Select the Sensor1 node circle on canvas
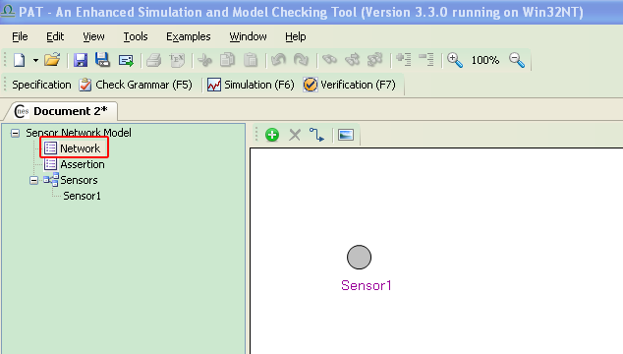The width and height of the screenshot is (623, 354). coord(360,258)
